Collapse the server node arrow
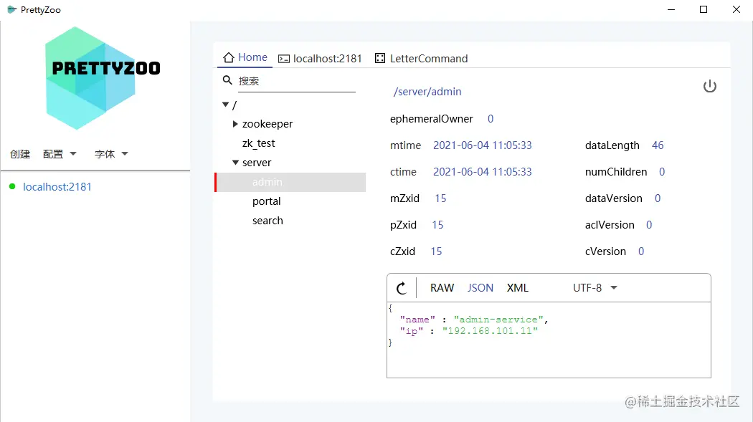Screen dimensions: 753x422 point(235,163)
